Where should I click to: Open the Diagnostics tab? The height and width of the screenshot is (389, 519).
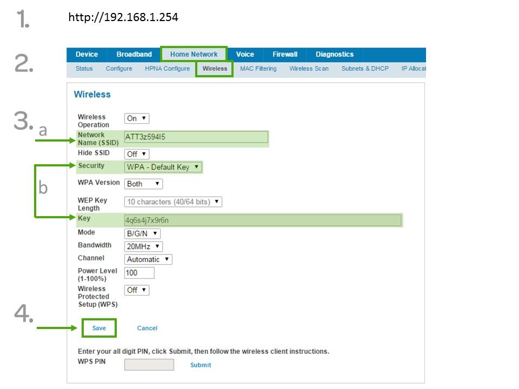pyautogui.click(x=334, y=55)
